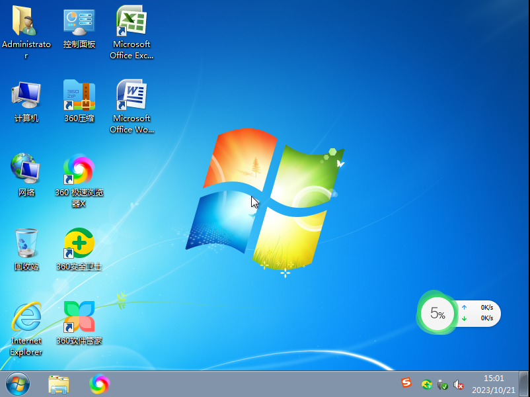The height and width of the screenshot is (397, 530).
Task: Click the 5% memory usage floating ball
Action: point(437,313)
